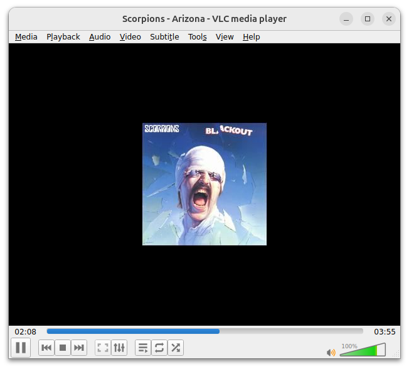
Task: Skip to the next track
Action: (79, 348)
